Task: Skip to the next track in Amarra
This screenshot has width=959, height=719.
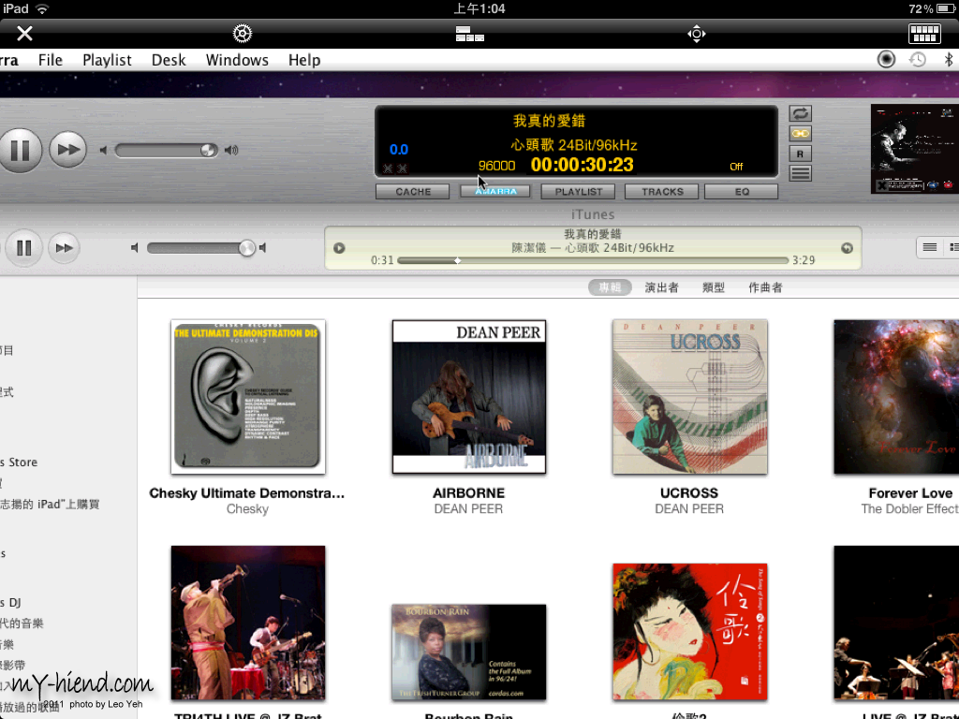Action: click(67, 150)
